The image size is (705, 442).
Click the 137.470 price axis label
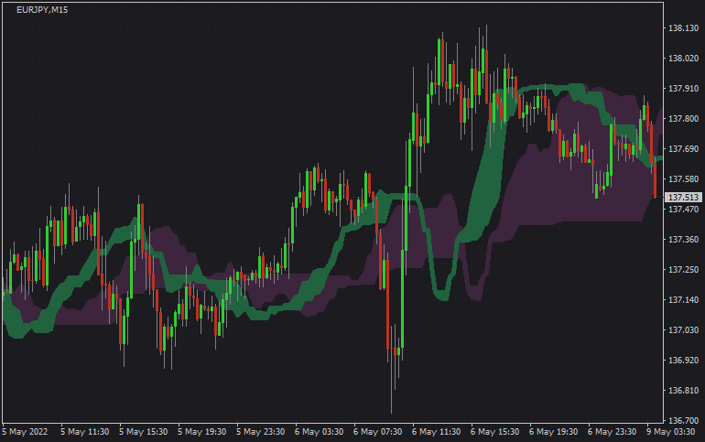click(x=683, y=209)
